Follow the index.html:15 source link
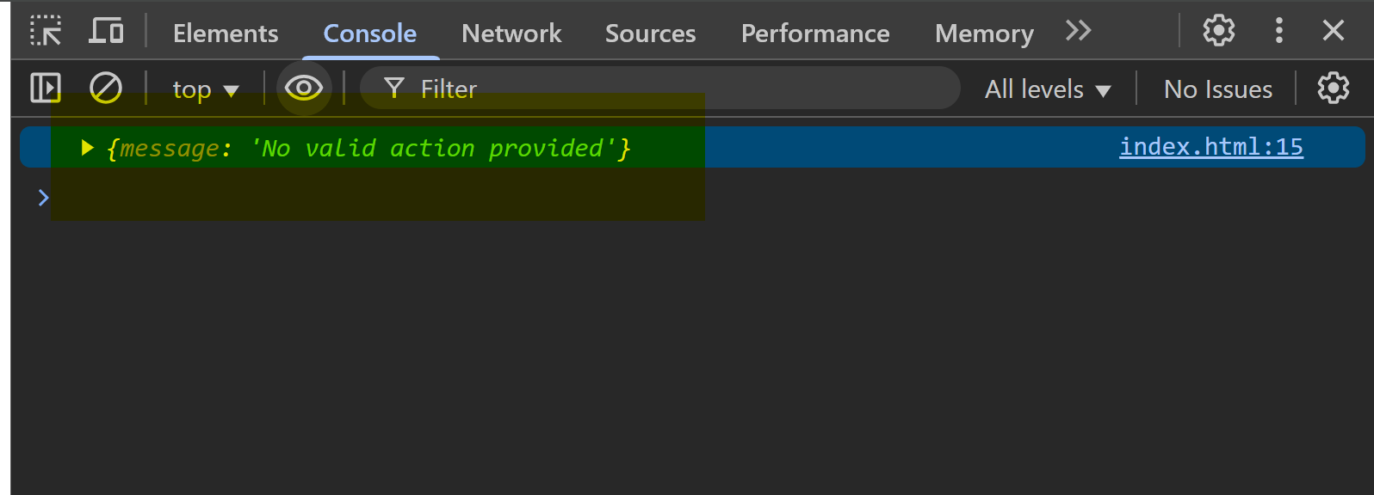The image size is (1374, 495). pos(1210,147)
